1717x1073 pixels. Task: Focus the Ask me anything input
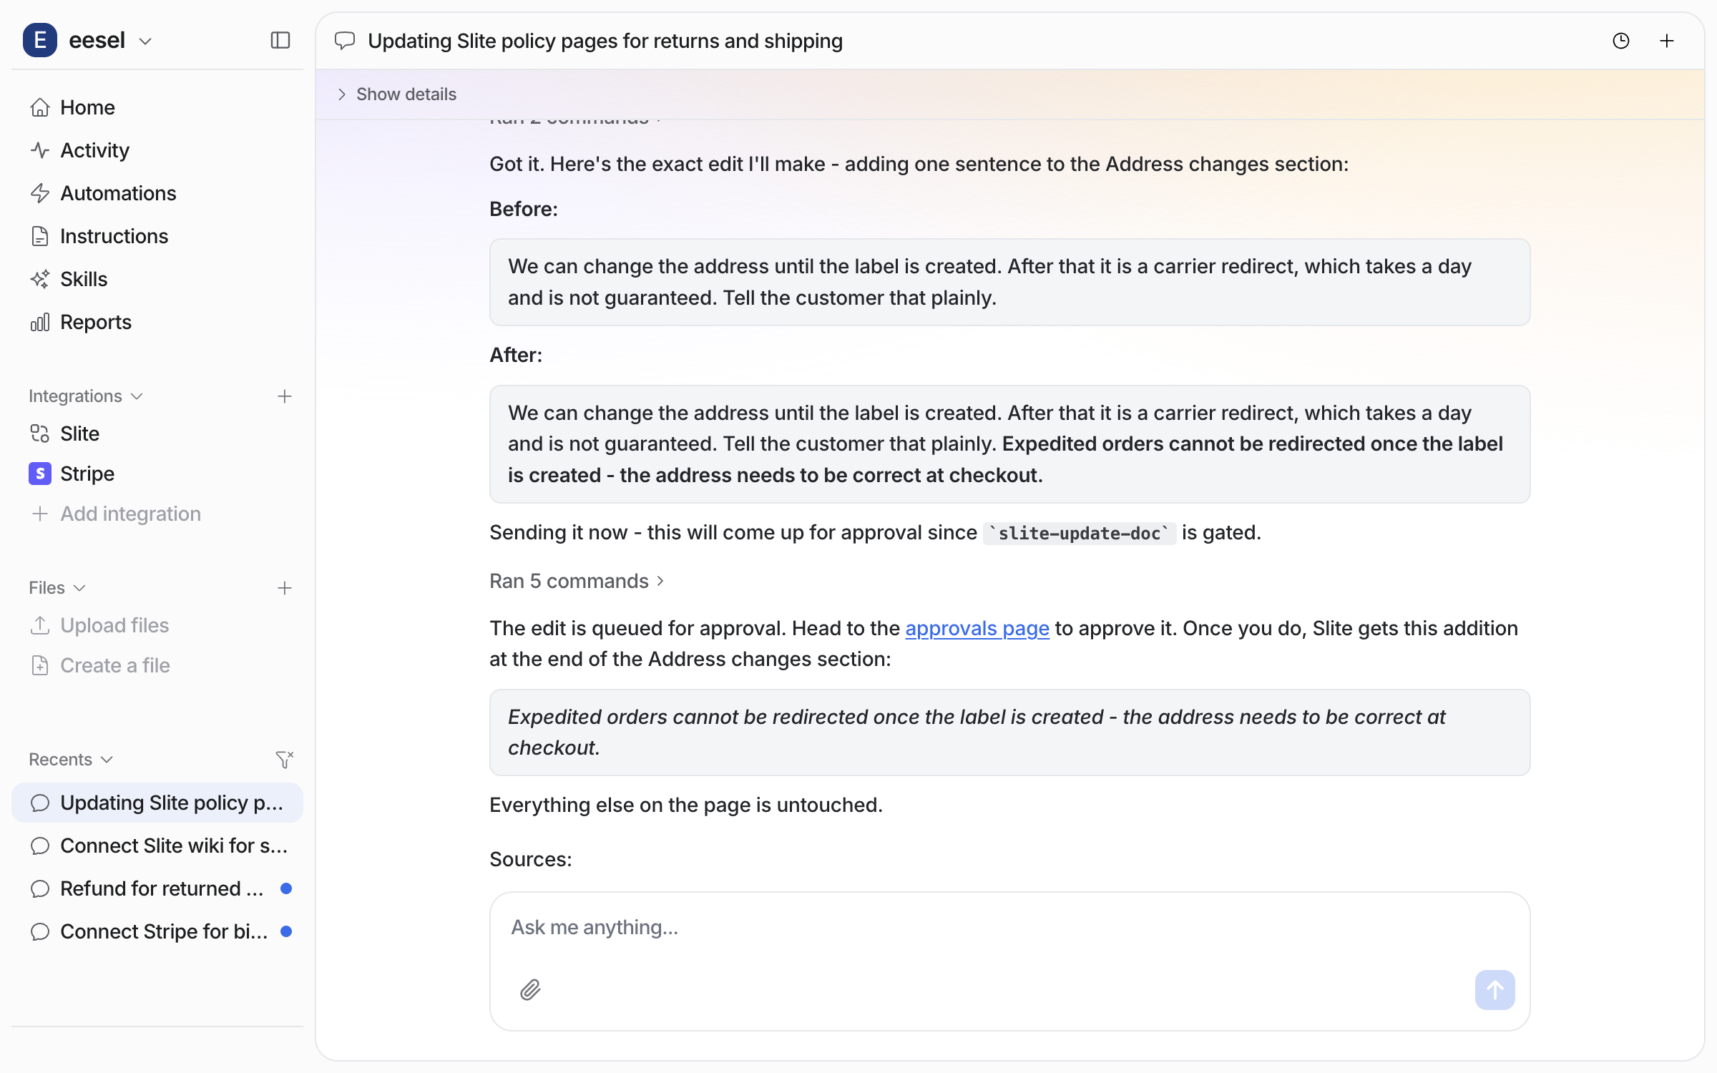(1009, 928)
